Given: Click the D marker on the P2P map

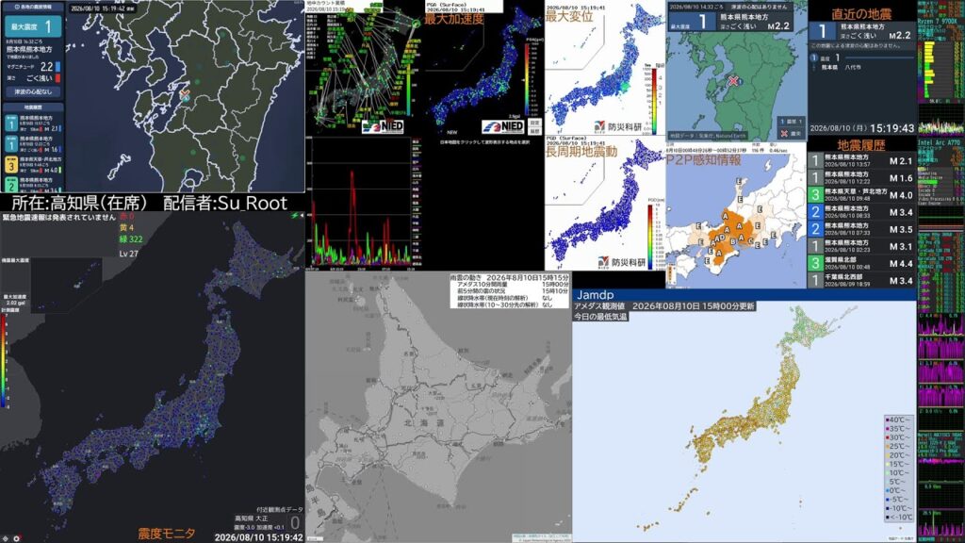Looking at the screenshot, I should (x=723, y=238).
